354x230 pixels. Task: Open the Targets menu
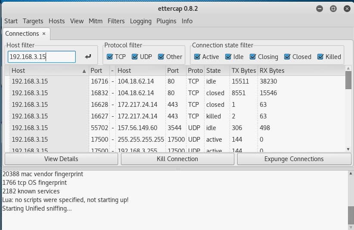coord(33,21)
